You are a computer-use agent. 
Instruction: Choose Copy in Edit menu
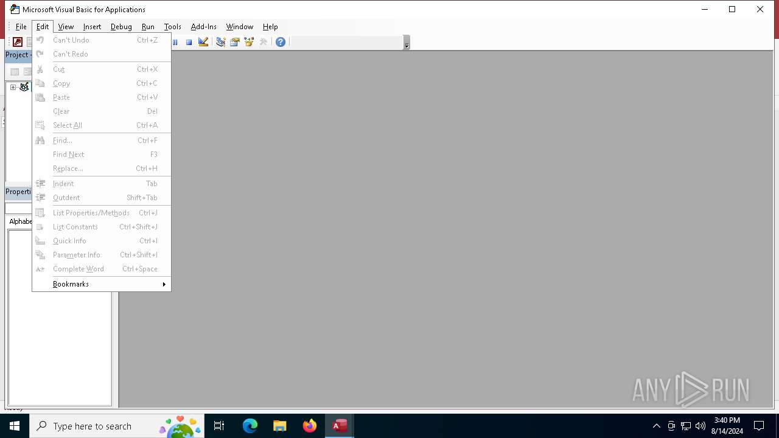pyautogui.click(x=102, y=83)
